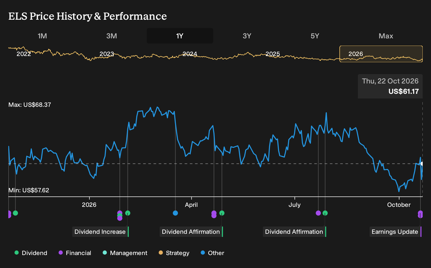Select the 3Y time range
The height and width of the screenshot is (268, 431).
click(x=247, y=36)
